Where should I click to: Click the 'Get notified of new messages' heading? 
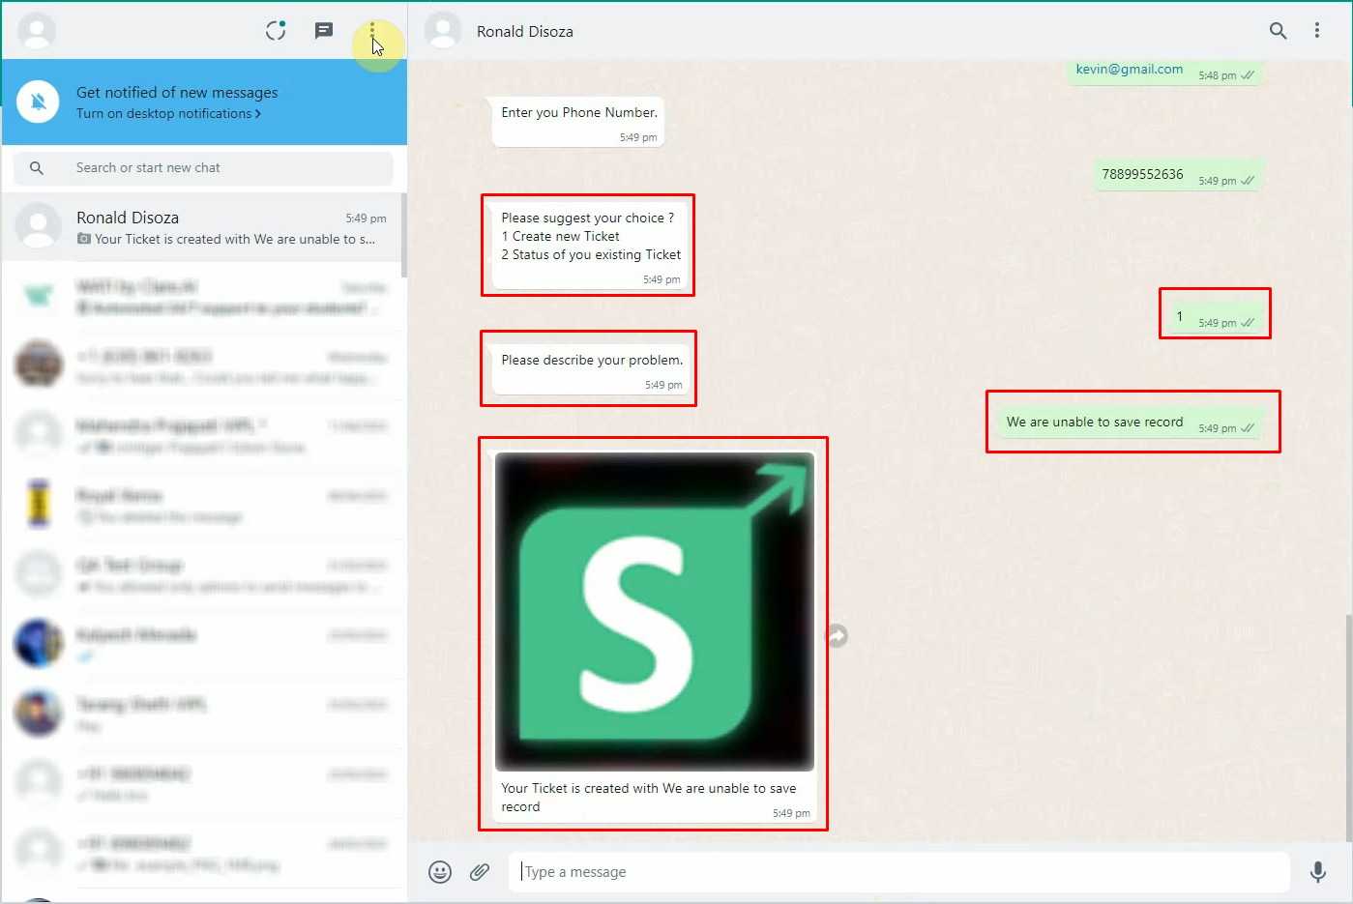point(177,93)
